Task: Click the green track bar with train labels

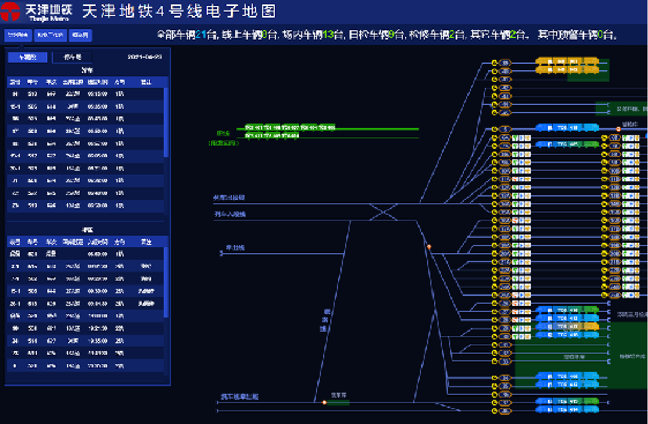Action: point(327,129)
